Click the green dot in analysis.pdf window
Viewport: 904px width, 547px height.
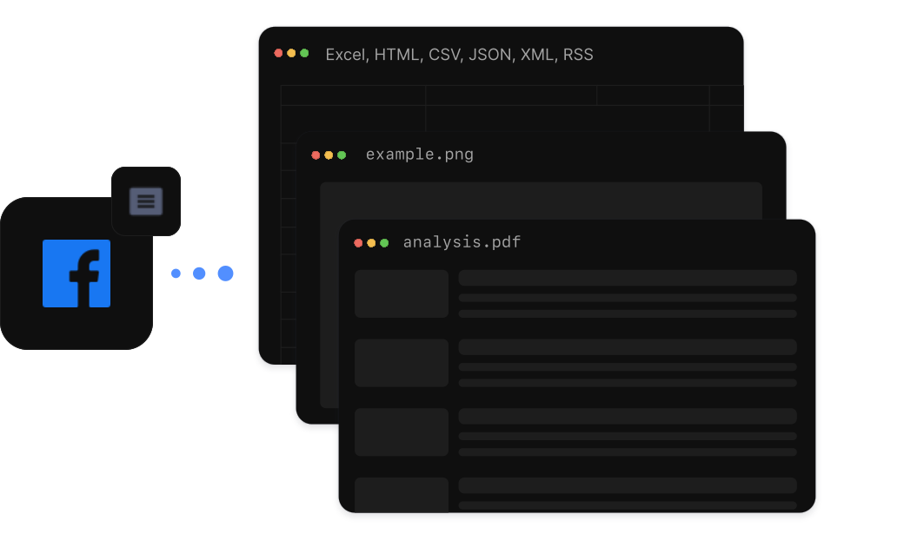pyautogui.click(x=384, y=243)
